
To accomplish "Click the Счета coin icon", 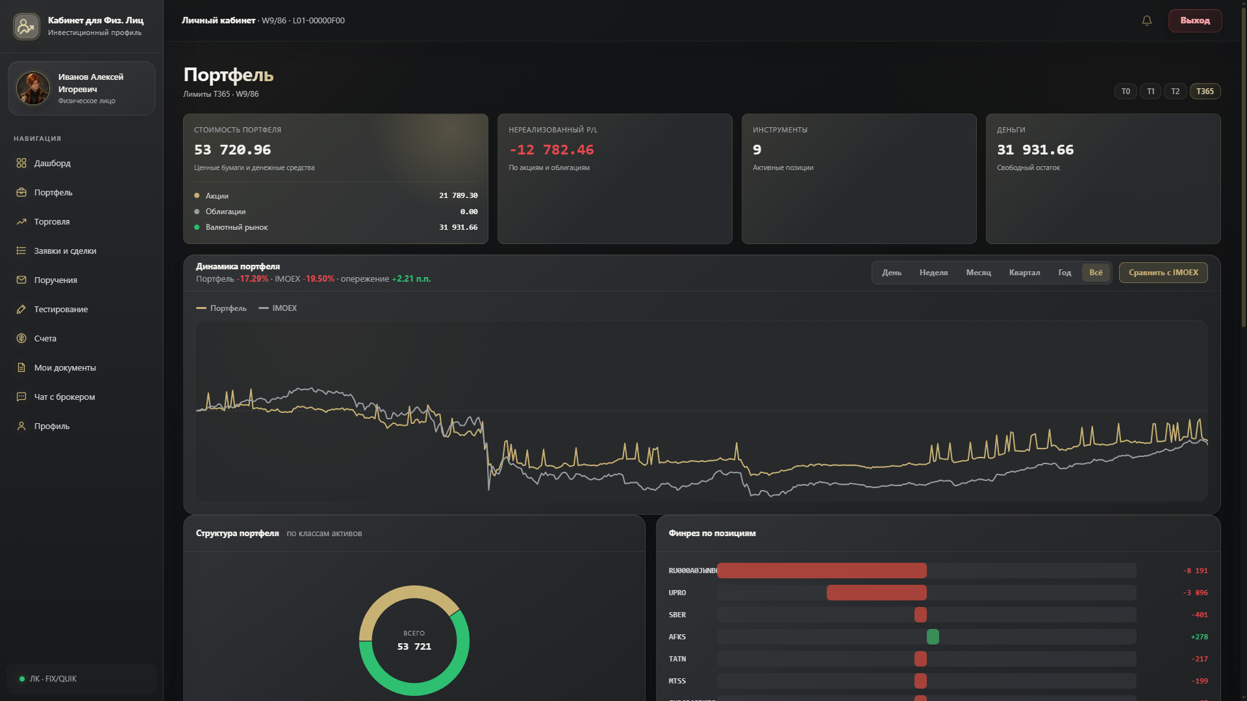I will click(x=21, y=338).
